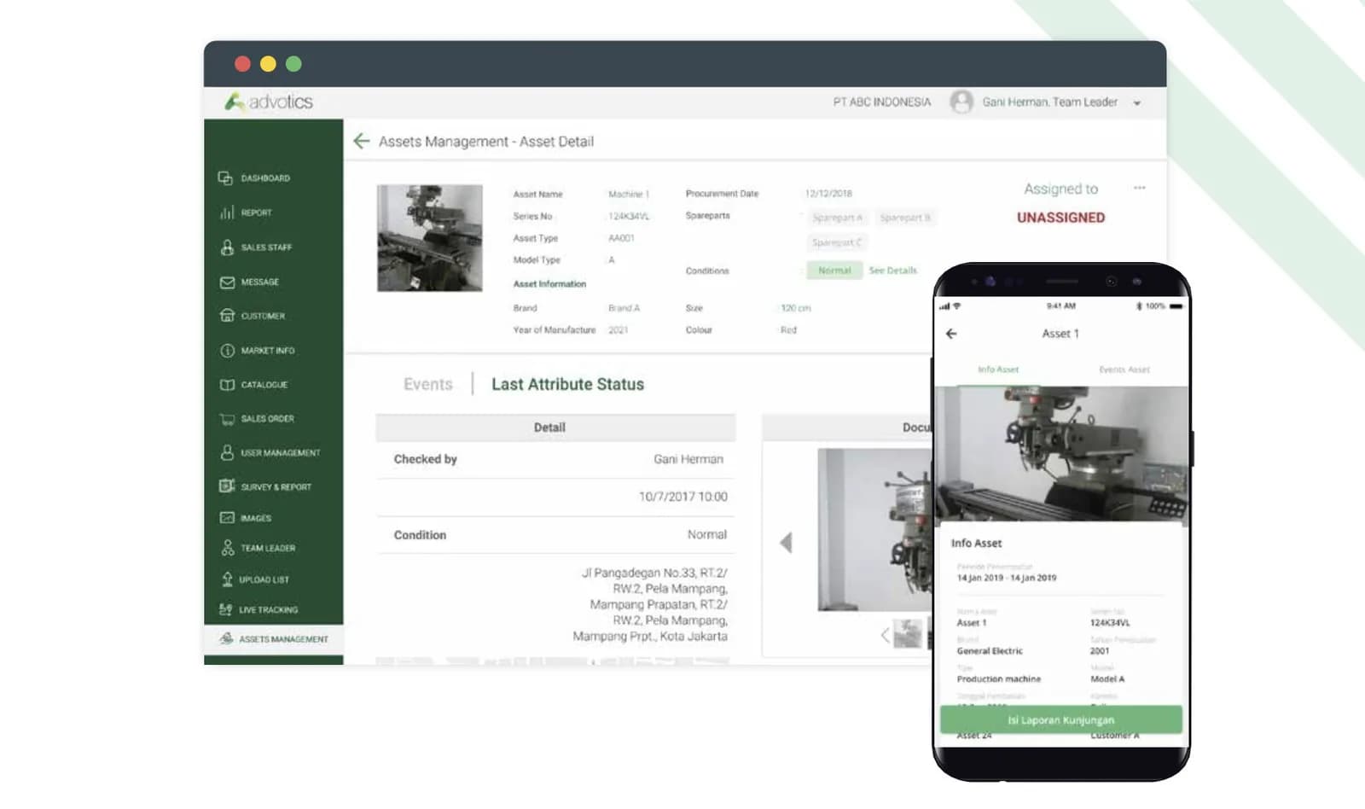This screenshot has height=809, width=1365.
Task: Click the Normal condition badge
Action: (x=834, y=271)
